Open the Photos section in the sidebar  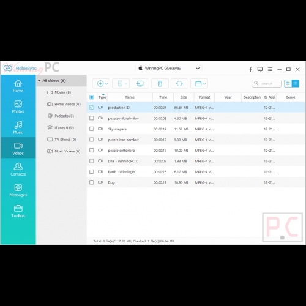coord(18,106)
